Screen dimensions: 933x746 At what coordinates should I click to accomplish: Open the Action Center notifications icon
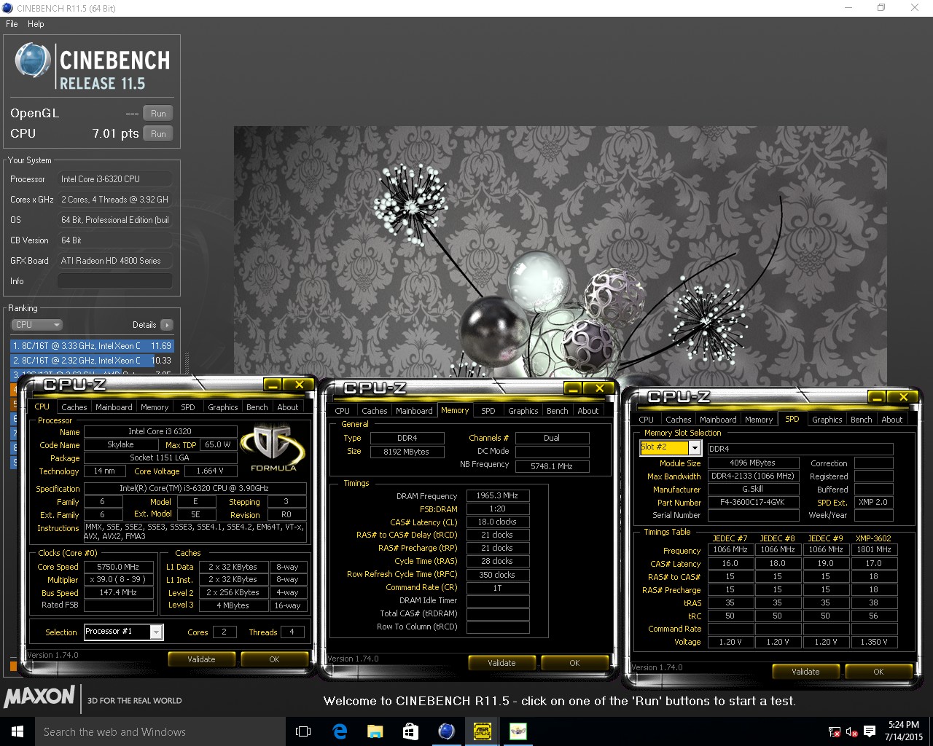tap(869, 731)
